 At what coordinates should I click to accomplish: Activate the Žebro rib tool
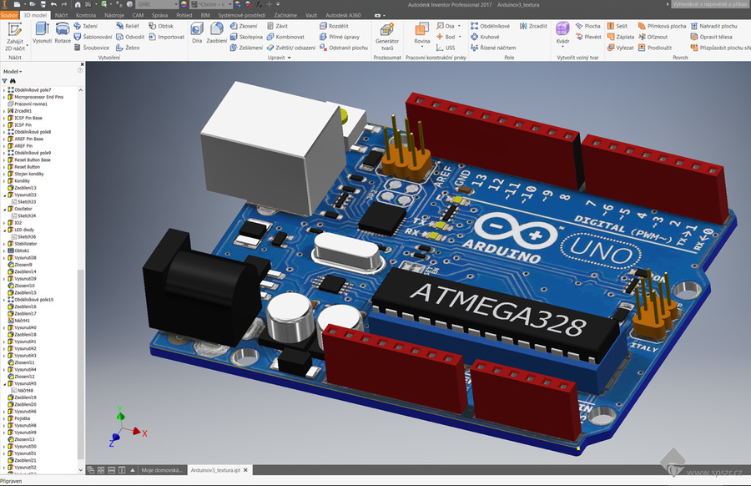[128, 48]
